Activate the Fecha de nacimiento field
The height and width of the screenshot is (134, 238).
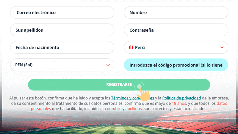[x=62, y=47]
